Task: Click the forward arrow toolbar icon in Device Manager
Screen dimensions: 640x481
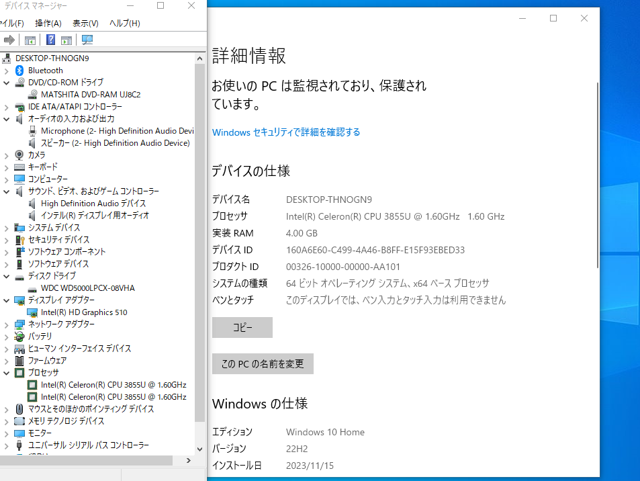Action: 9,40
